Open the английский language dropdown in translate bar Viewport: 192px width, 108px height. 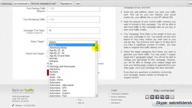pyautogui.click(x=22, y=4)
